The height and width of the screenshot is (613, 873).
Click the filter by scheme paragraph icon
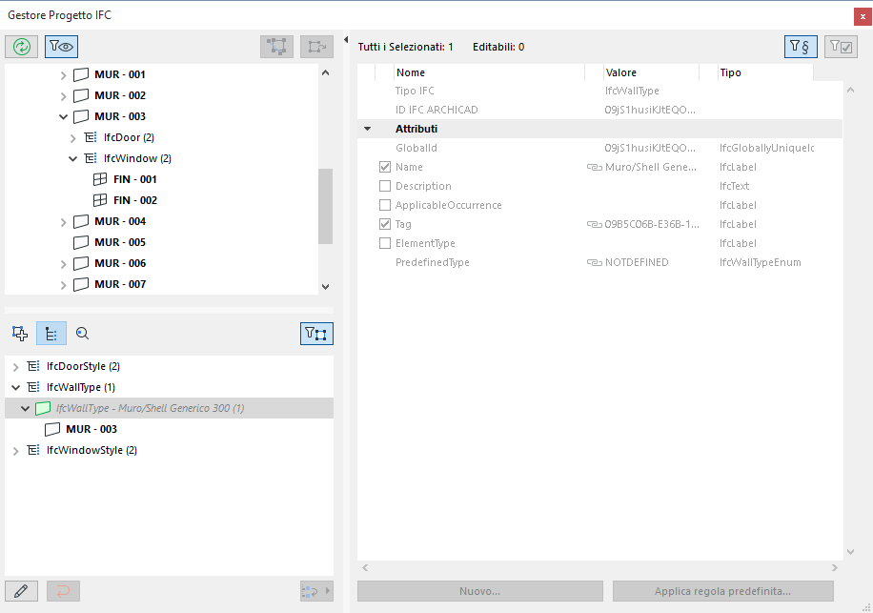(801, 47)
